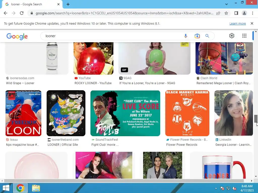Screen dimensions: 258x193
Task: Expand the tab search chevron
Action: 227,4
